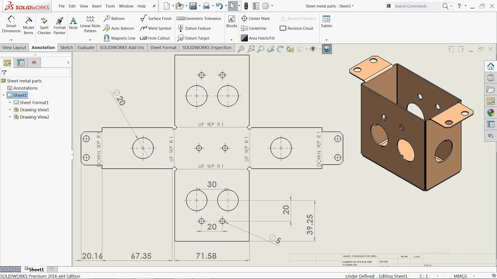Add a Center Mark
Image resolution: width=497 pixels, height=279 pixels.
[256, 18]
